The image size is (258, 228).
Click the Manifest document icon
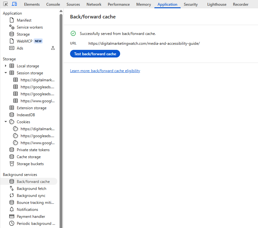(12, 20)
